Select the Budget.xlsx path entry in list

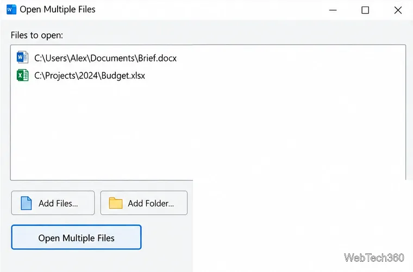click(x=90, y=76)
